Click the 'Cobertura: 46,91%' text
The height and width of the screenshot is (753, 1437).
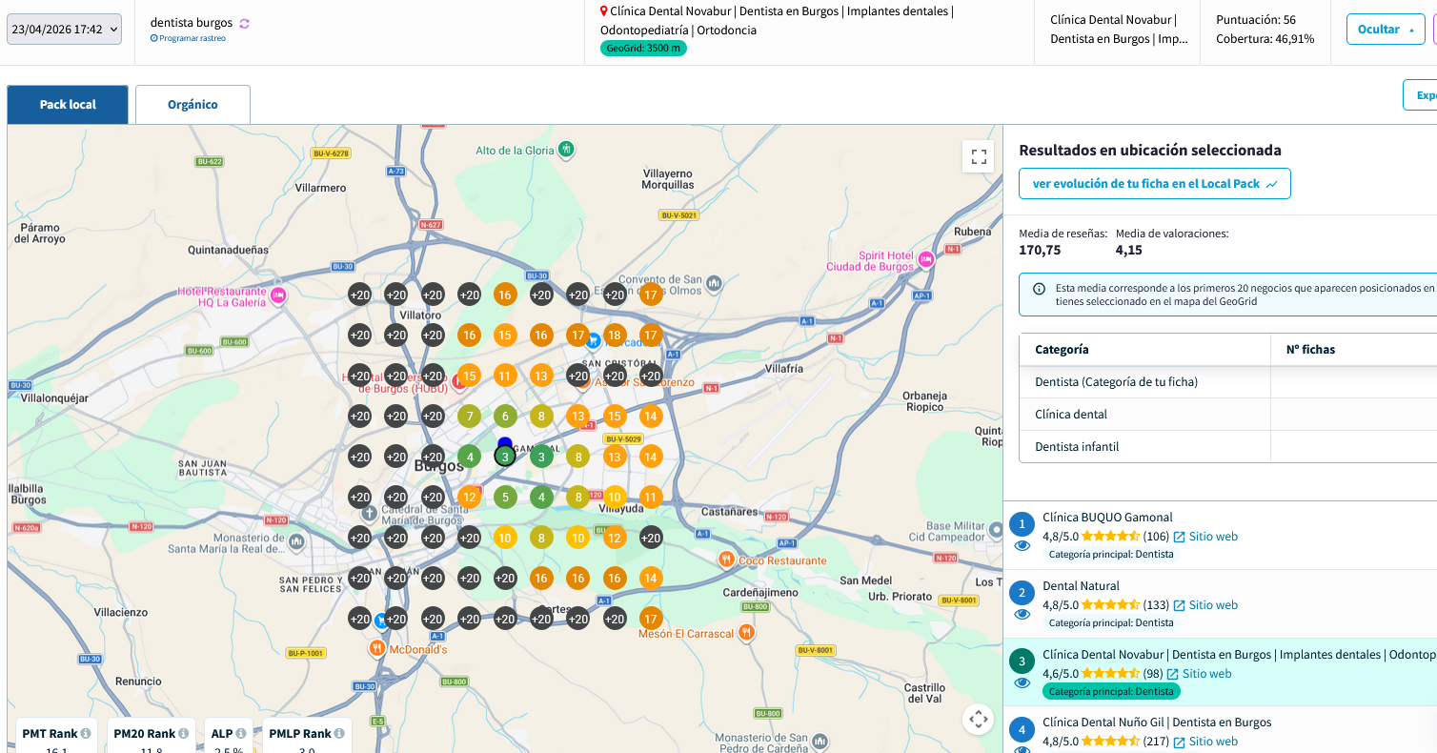tap(1265, 39)
